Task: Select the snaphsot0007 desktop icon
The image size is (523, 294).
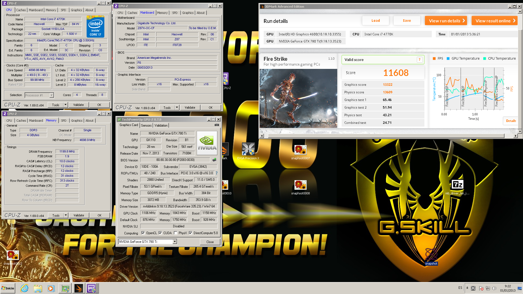Action: [300, 152]
